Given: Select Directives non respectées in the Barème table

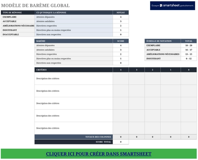Looking at the screenshot, I should (74, 63).
